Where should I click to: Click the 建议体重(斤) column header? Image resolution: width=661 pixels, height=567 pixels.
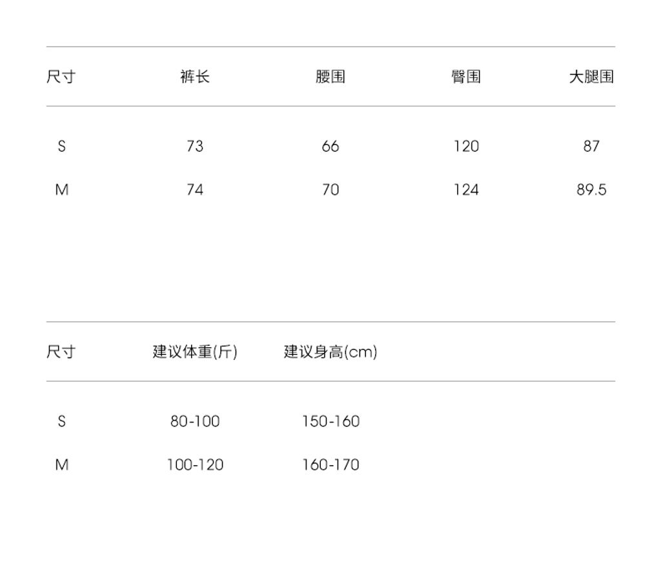(x=195, y=352)
